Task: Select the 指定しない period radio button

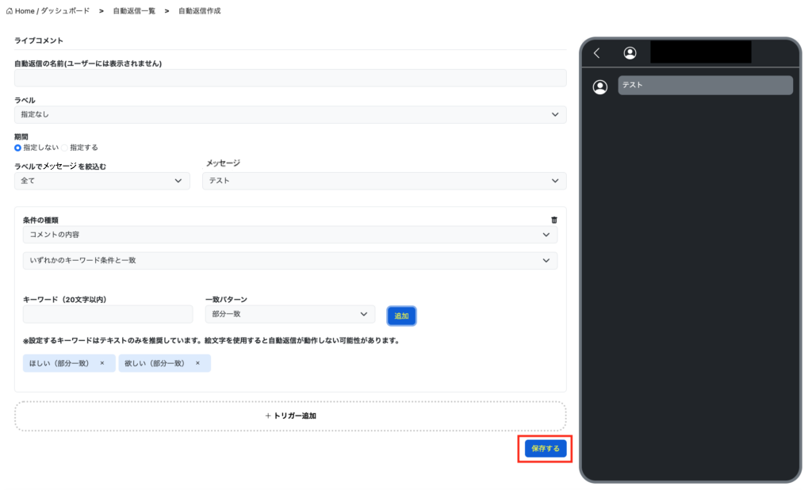Action: pos(18,147)
